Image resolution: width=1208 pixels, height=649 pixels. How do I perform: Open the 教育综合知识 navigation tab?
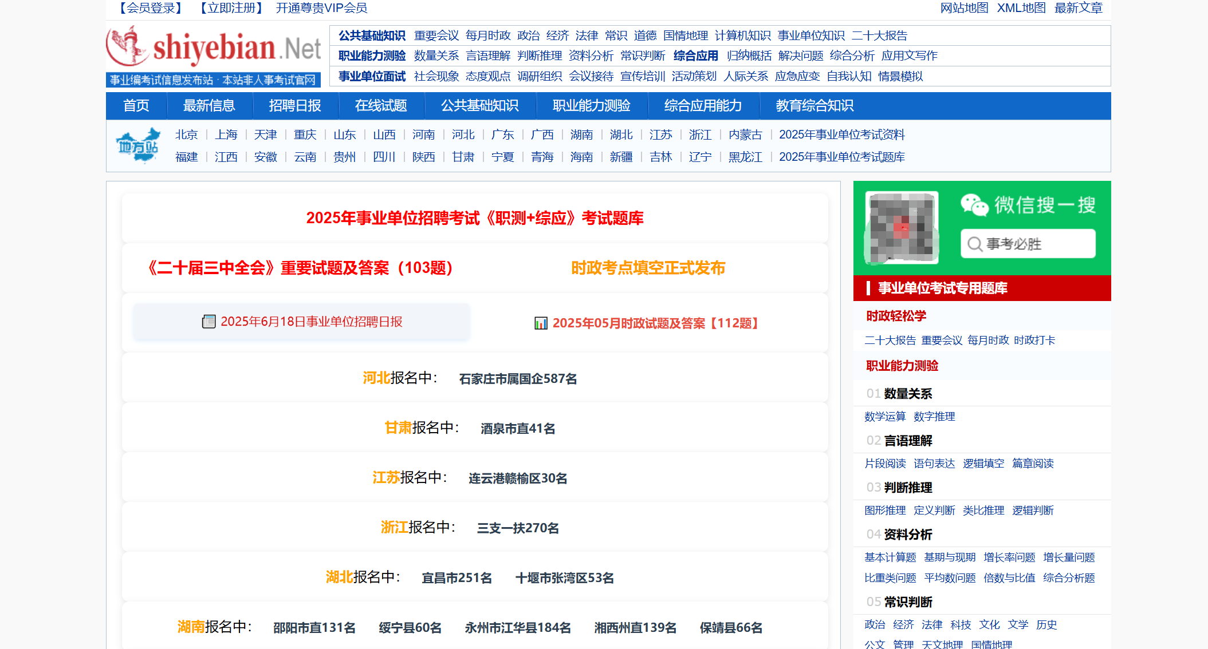tap(814, 105)
